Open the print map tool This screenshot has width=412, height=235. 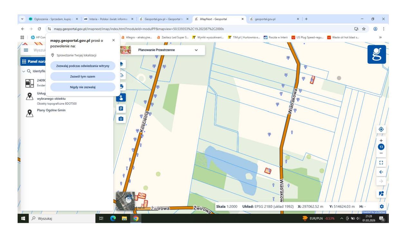pyautogui.click(x=121, y=86)
